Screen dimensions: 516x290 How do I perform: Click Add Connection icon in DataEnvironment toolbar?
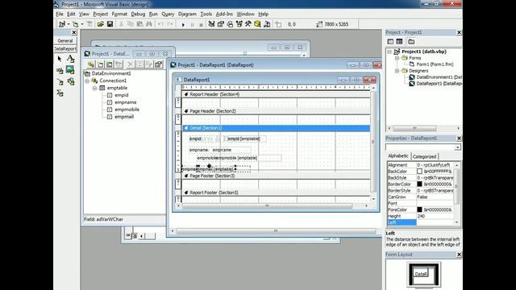pos(90,64)
